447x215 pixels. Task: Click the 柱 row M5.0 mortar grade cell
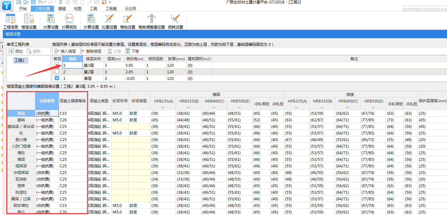pos(120,133)
